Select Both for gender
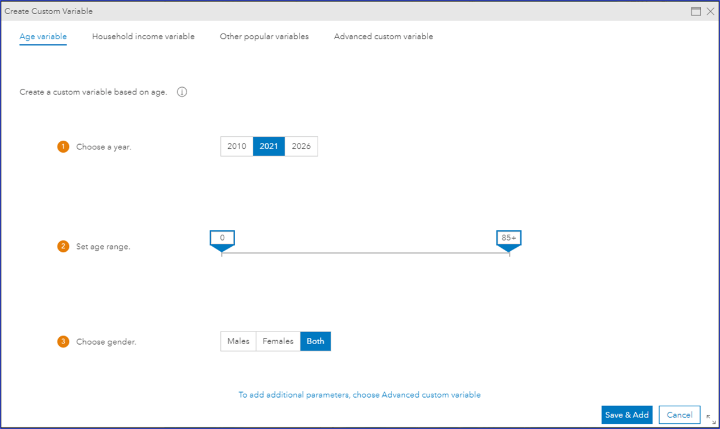This screenshot has width=720, height=429. point(315,341)
